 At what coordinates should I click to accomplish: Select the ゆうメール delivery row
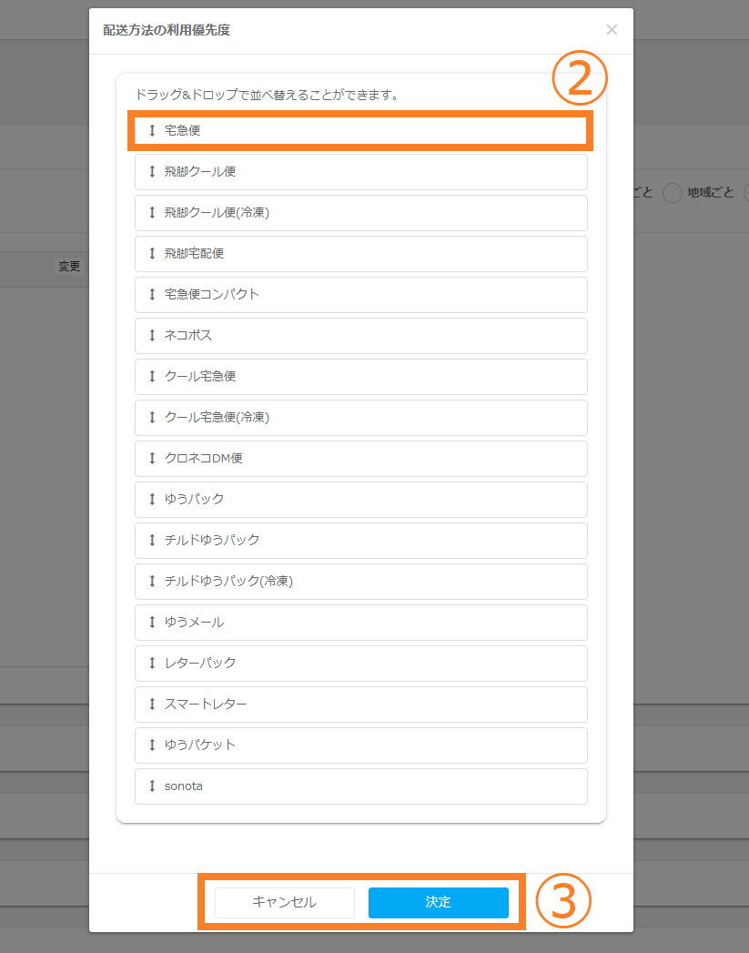point(360,622)
